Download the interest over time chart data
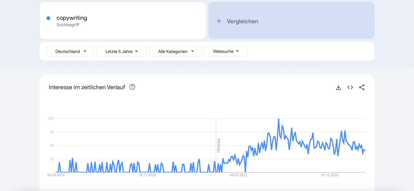The image size is (414, 191). coord(338,87)
